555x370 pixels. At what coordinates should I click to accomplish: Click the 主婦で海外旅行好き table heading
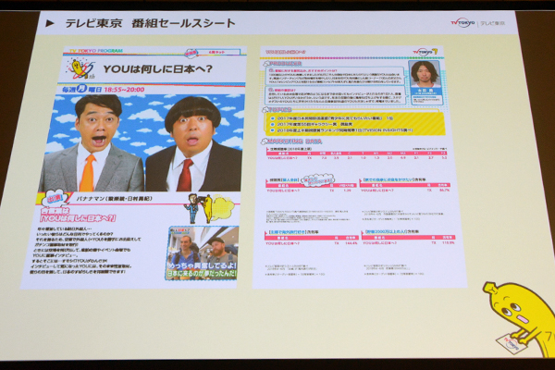(x=292, y=232)
